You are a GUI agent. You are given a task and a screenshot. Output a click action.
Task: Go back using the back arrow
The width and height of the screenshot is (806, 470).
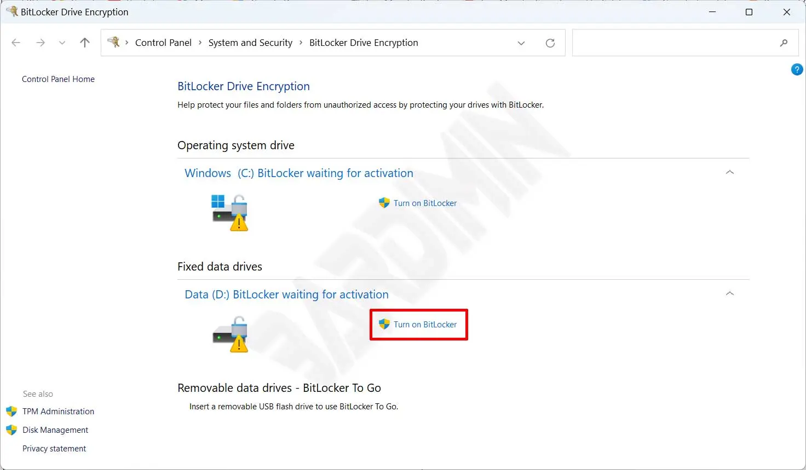coord(16,43)
